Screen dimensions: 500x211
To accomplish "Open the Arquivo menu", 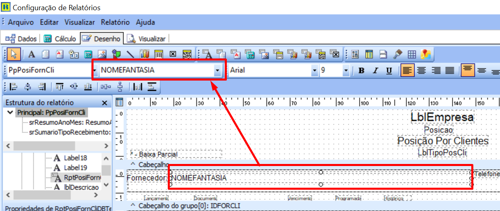I will coord(21,22).
